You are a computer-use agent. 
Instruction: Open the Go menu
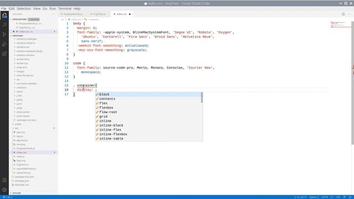(x=45, y=9)
